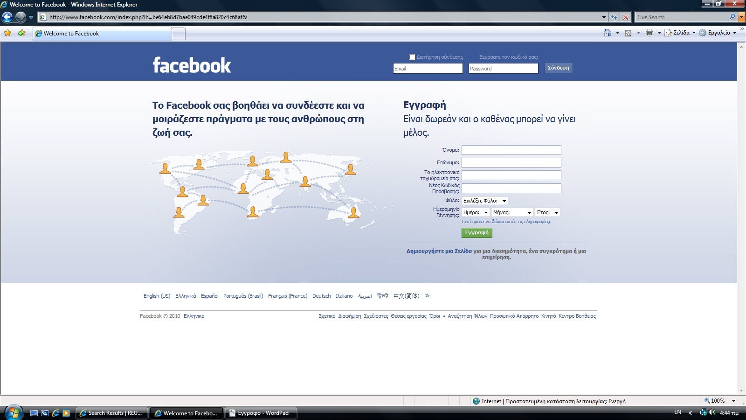Switch language to Português (Brasil)
Viewport: 746px width, 420px height.
[x=243, y=296]
